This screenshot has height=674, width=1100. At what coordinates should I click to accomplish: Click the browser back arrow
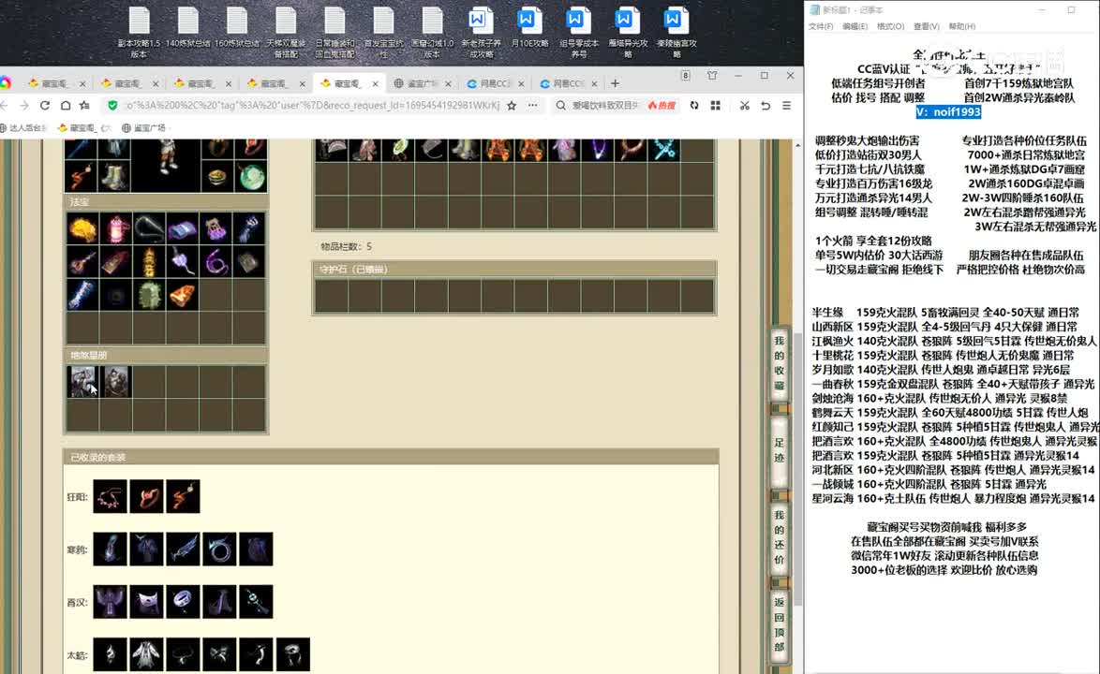(x=5, y=105)
